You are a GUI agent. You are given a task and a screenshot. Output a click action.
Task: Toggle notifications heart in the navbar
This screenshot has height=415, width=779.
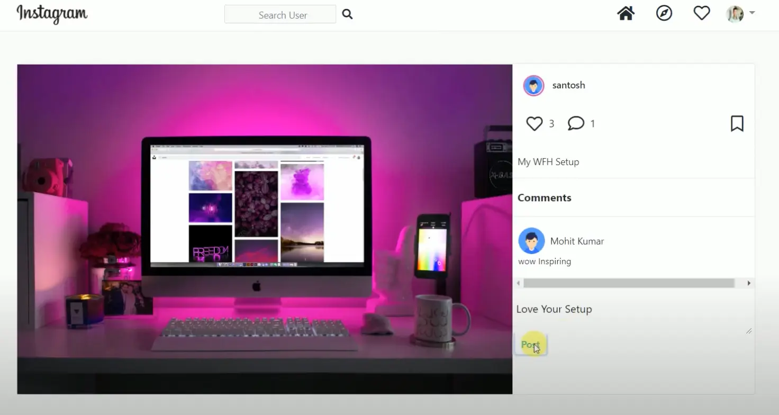pos(702,13)
